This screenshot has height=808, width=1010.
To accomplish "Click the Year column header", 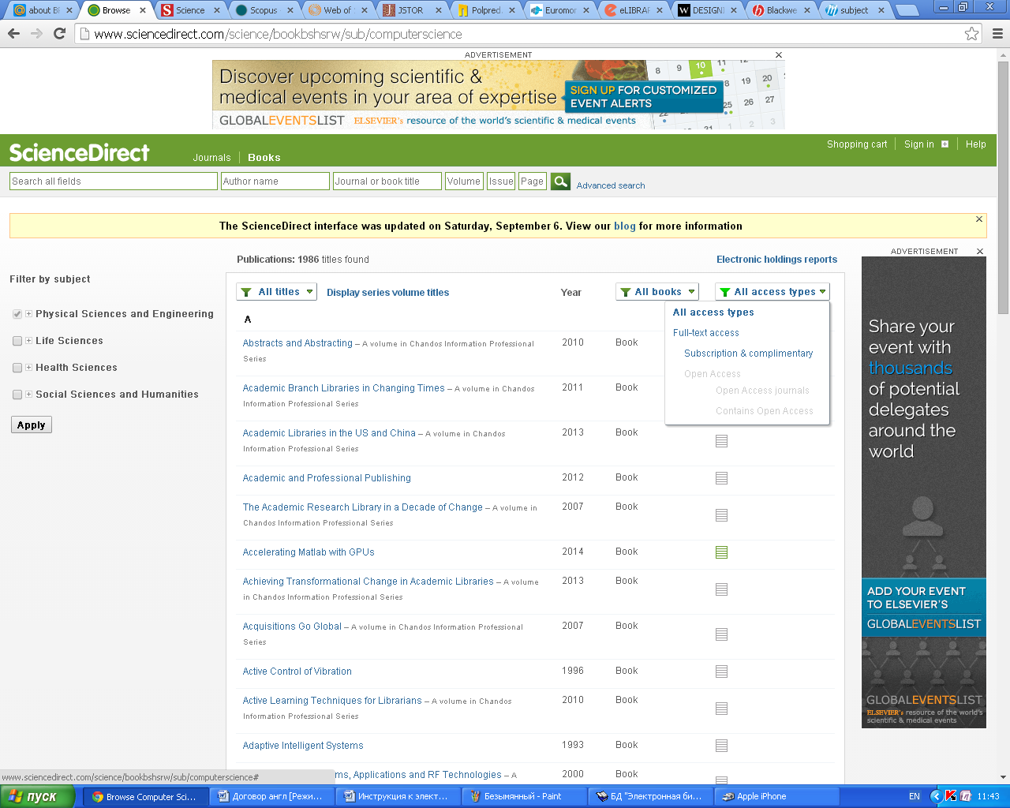I will (571, 292).
